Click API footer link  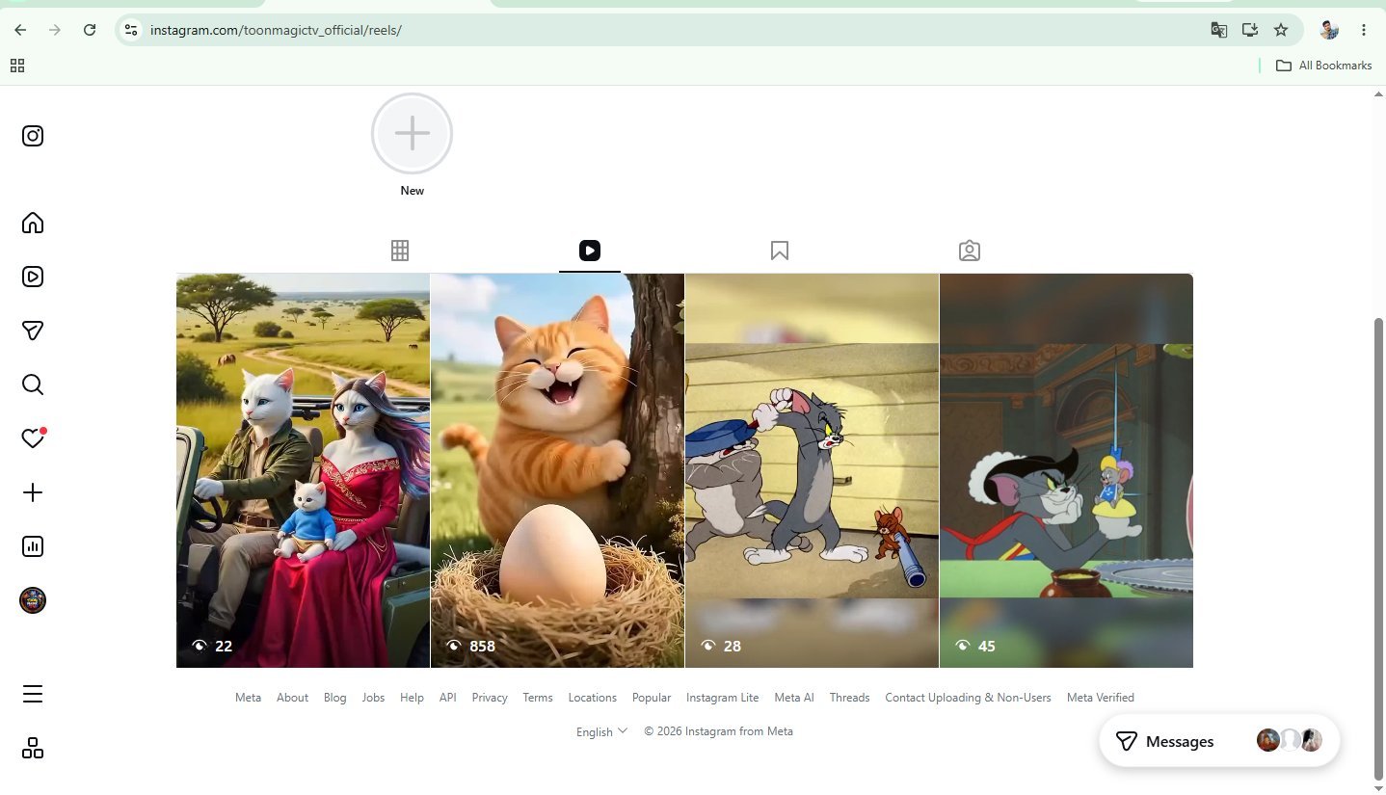pyautogui.click(x=447, y=698)
